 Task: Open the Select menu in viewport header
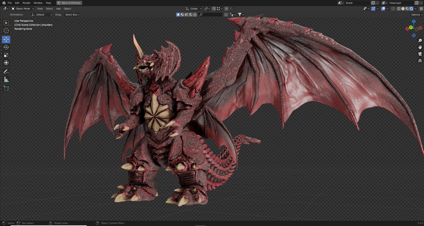(49, 8)
